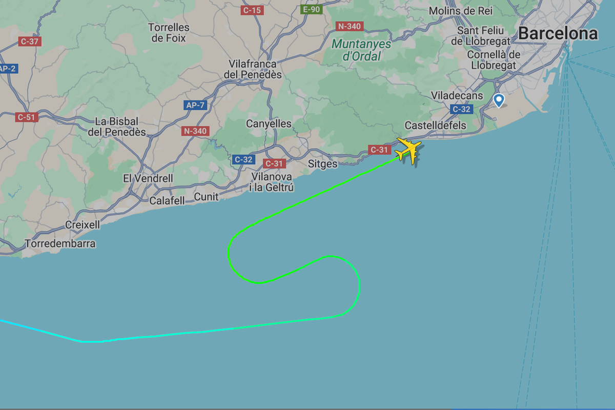Click the C-51 road shield
Image resolution: width=615 pixels, height=410 pixels.
[x=27, y=117]
